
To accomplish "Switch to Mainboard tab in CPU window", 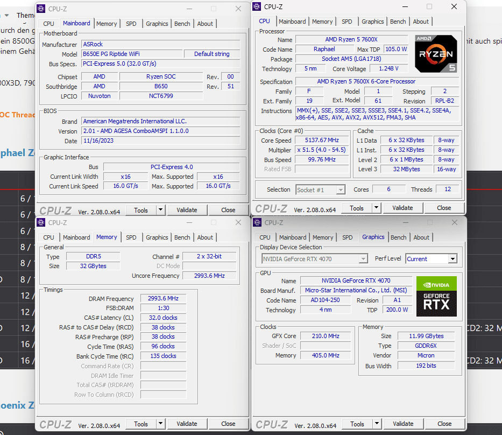I will [x=292, y=22].
